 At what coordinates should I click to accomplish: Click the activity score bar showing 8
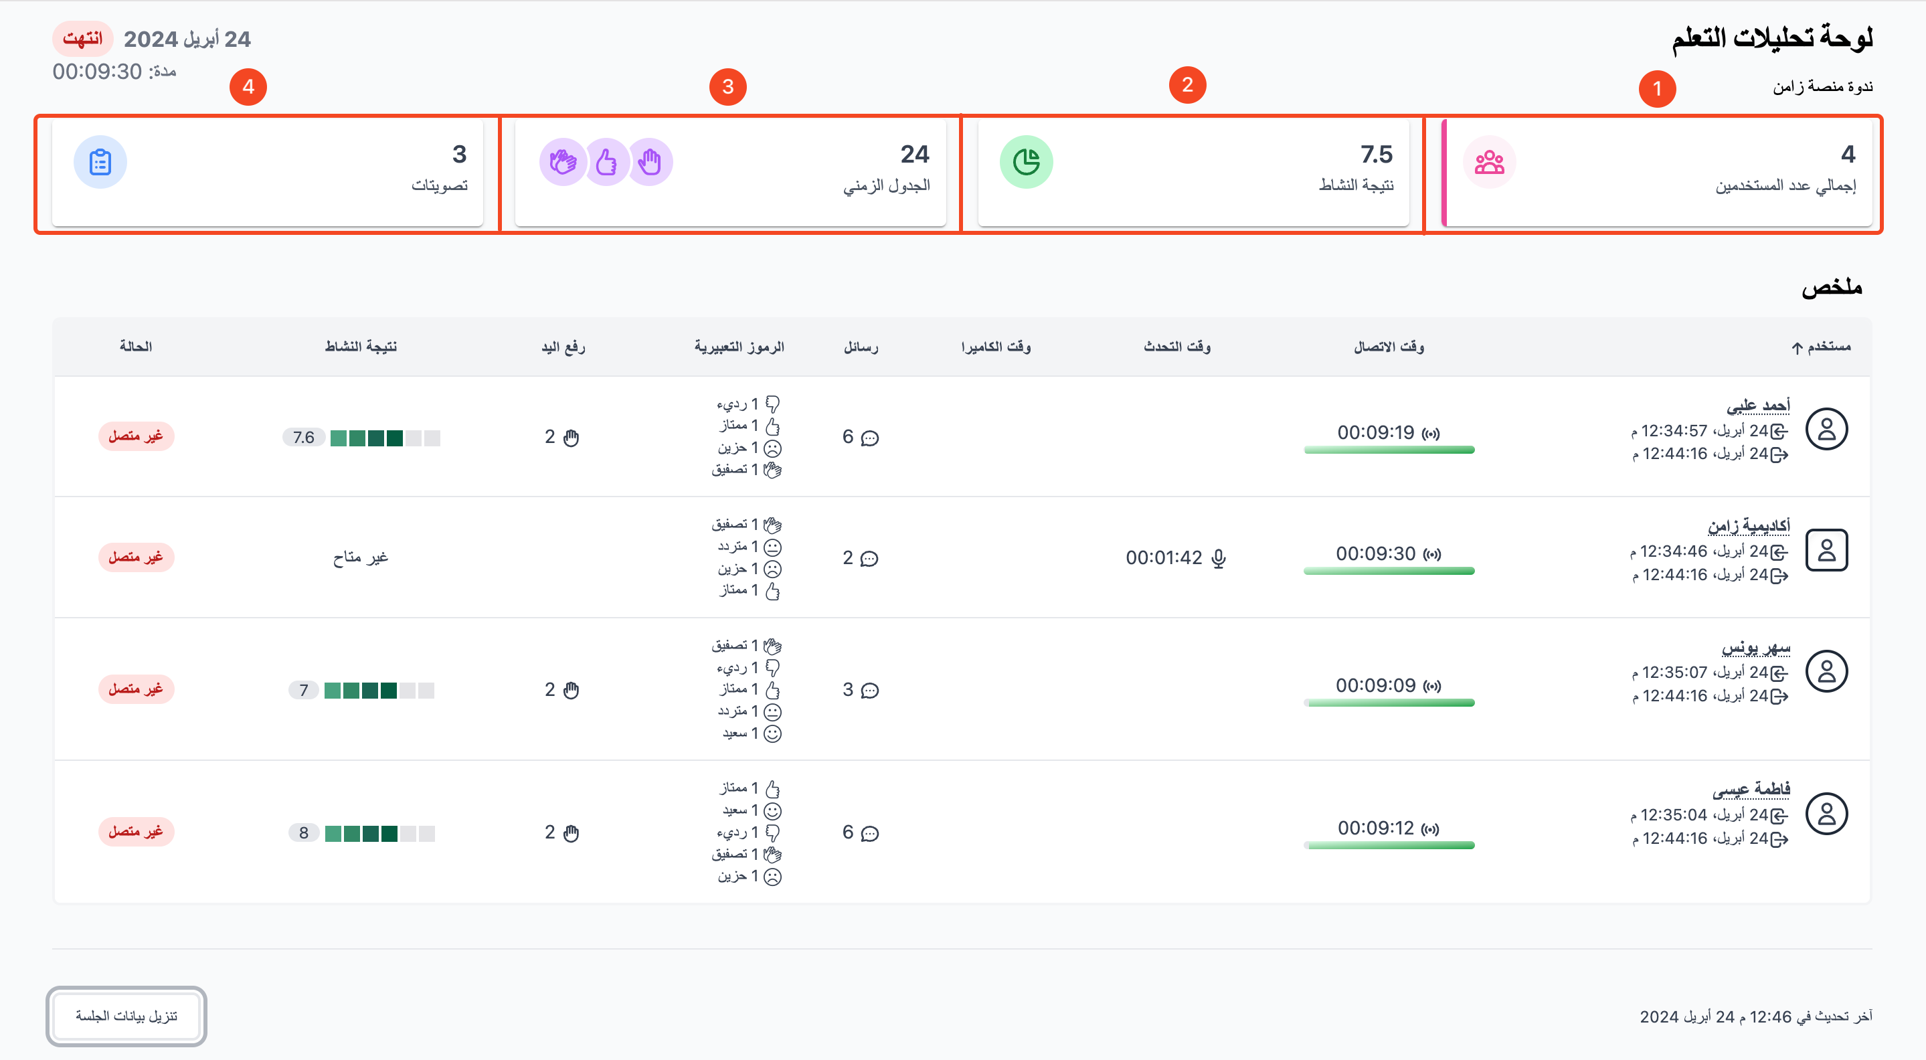pos(380,834)
